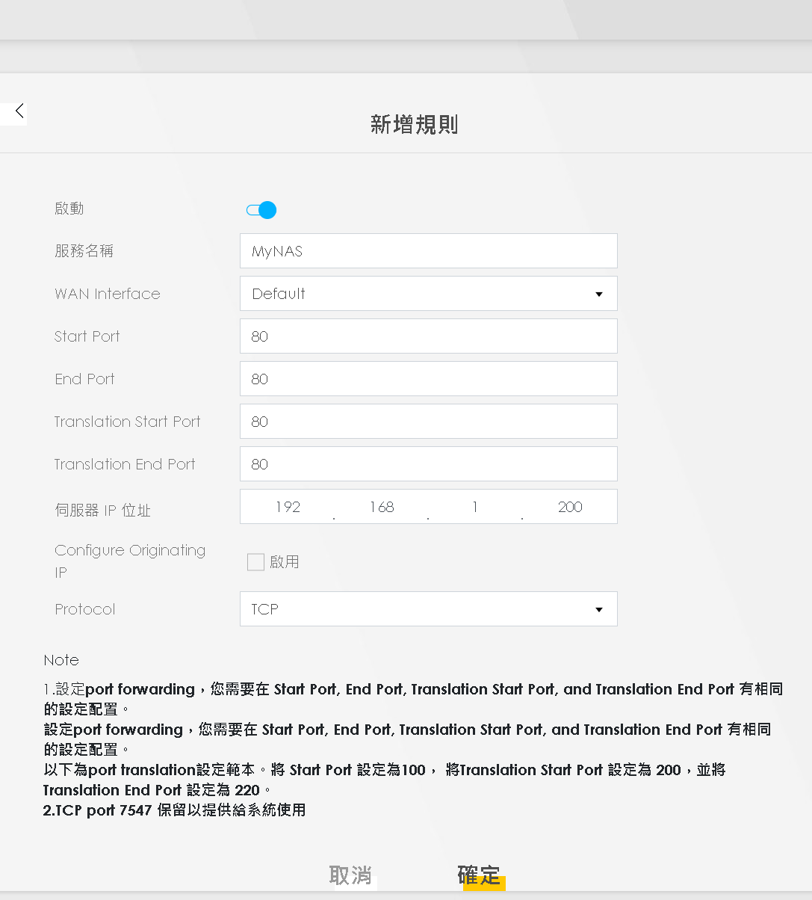
Task: Toggle the 啟動 enable switch
Action: click(x=261, y=210)
